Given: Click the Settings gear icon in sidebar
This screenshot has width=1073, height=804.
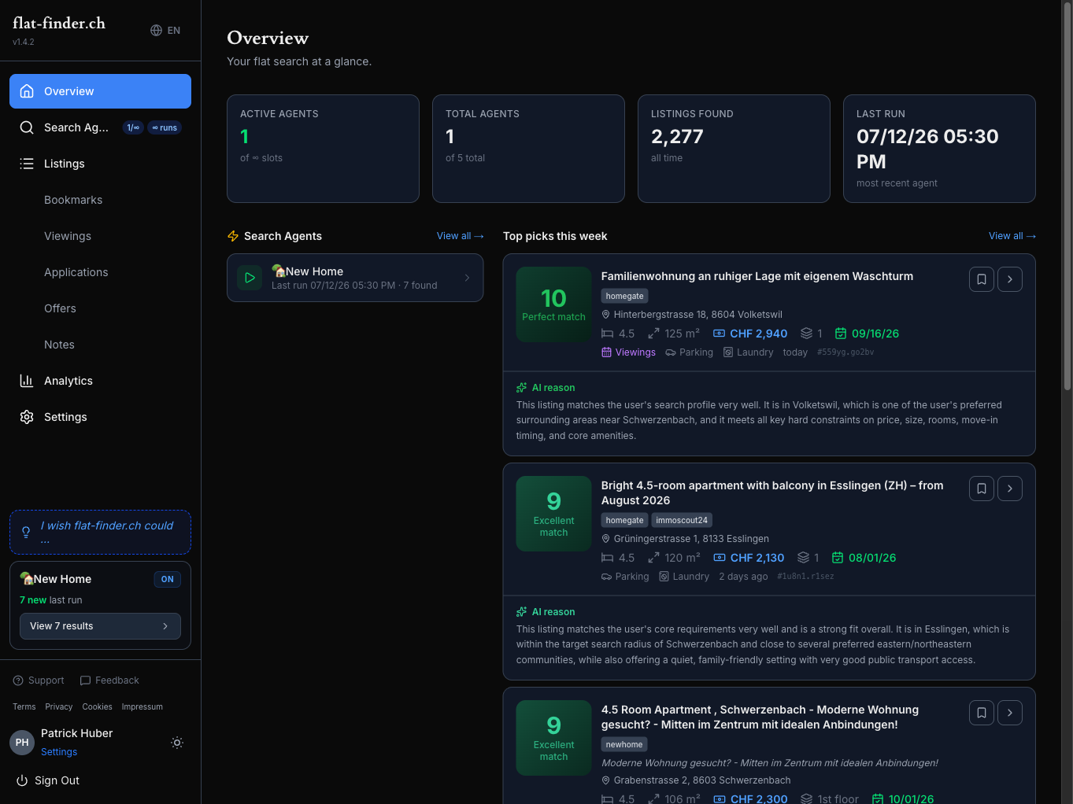Looking at the screenshot, I should (27, 417).
